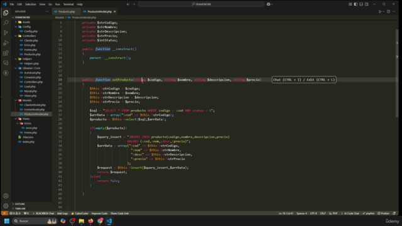Open Cliente.php file
402x226 pixels.
tap(31, 40)
